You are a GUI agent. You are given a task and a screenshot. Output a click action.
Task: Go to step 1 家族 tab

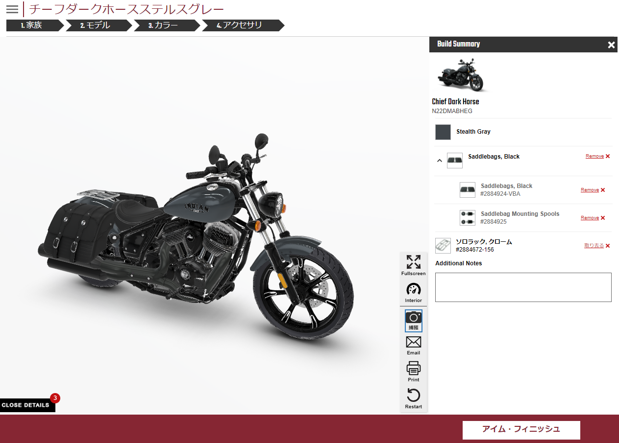click(x=35, y=25)
